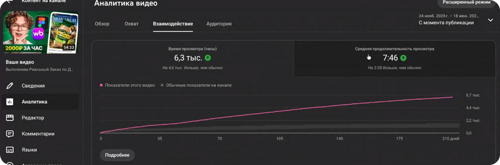Click green up-arrow next to 6,3 тыс.
This screenshot has width=500, height=165.
coord(208,58)
